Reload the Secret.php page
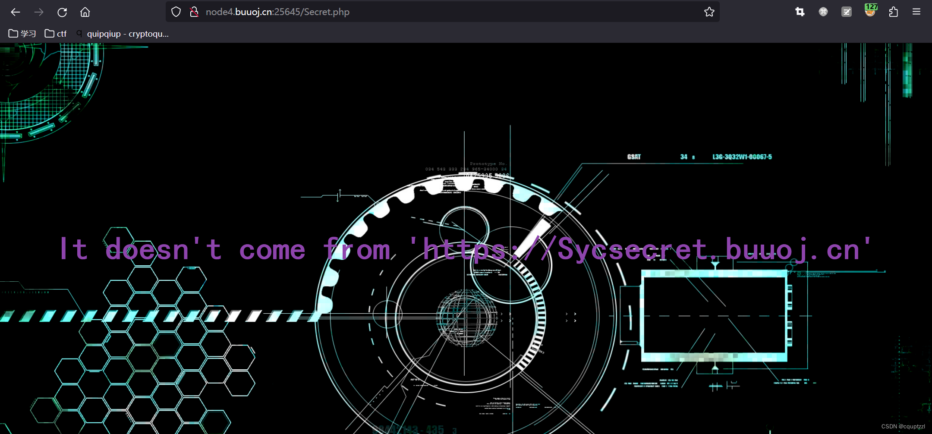 pyautogui.click(x=63, y=12)
